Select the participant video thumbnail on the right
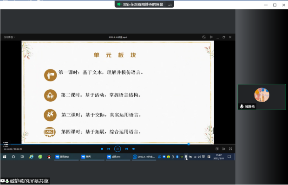 click(x=262, y=97)
